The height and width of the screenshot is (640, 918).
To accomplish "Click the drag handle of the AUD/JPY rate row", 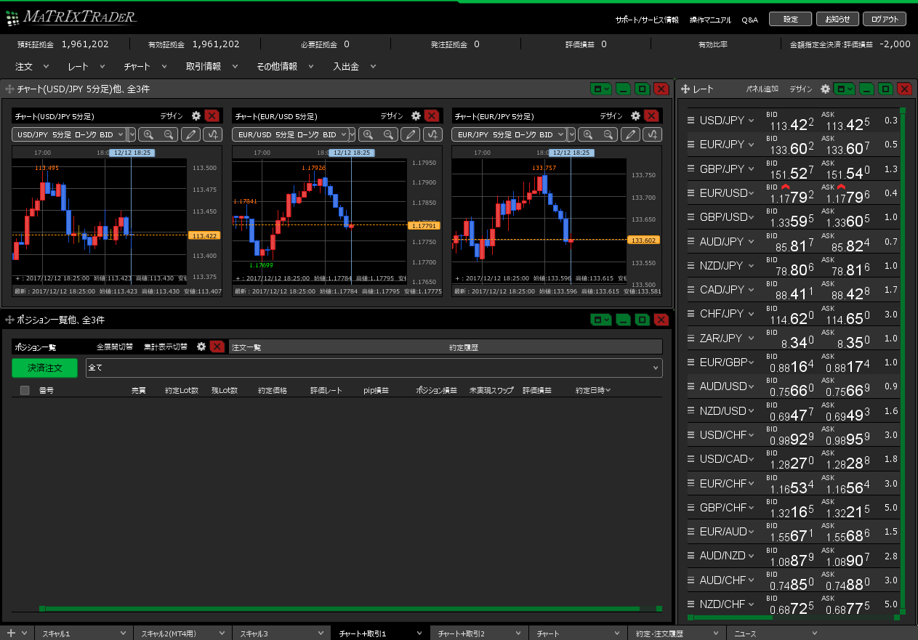I will (692, 241).
